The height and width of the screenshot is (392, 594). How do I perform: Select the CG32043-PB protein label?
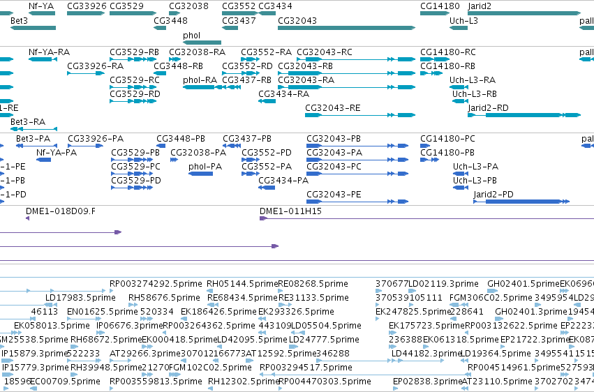click(x=334, y=139)
